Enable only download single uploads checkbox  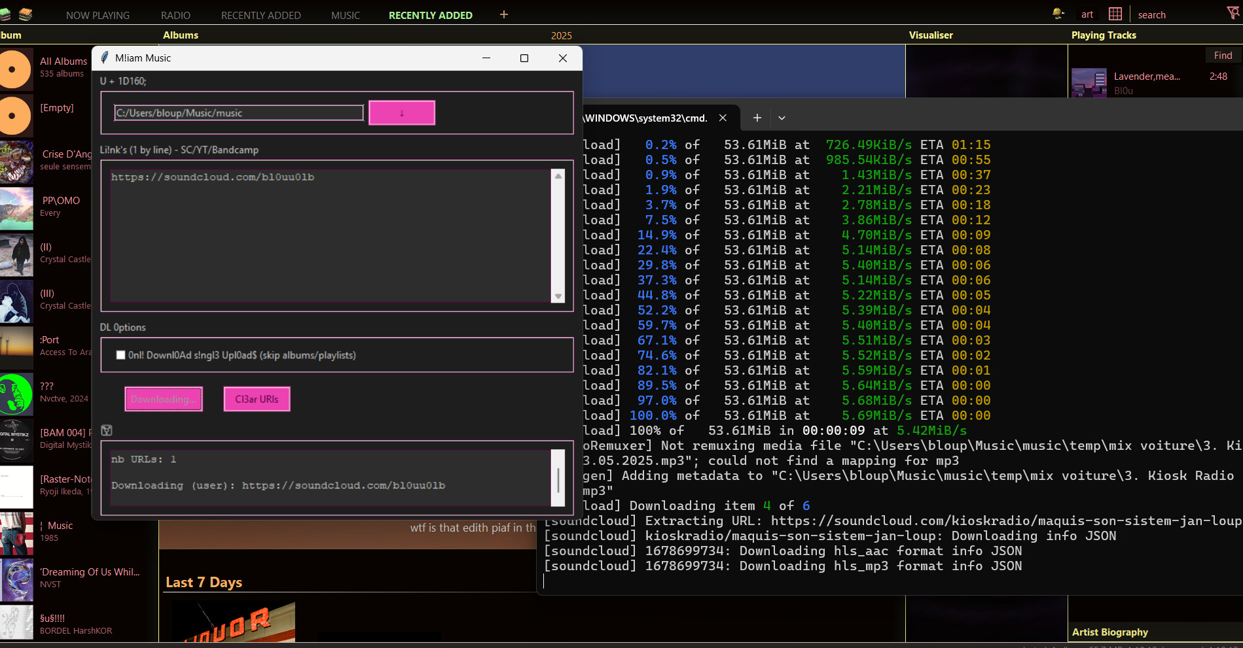[x=120, y=355]
